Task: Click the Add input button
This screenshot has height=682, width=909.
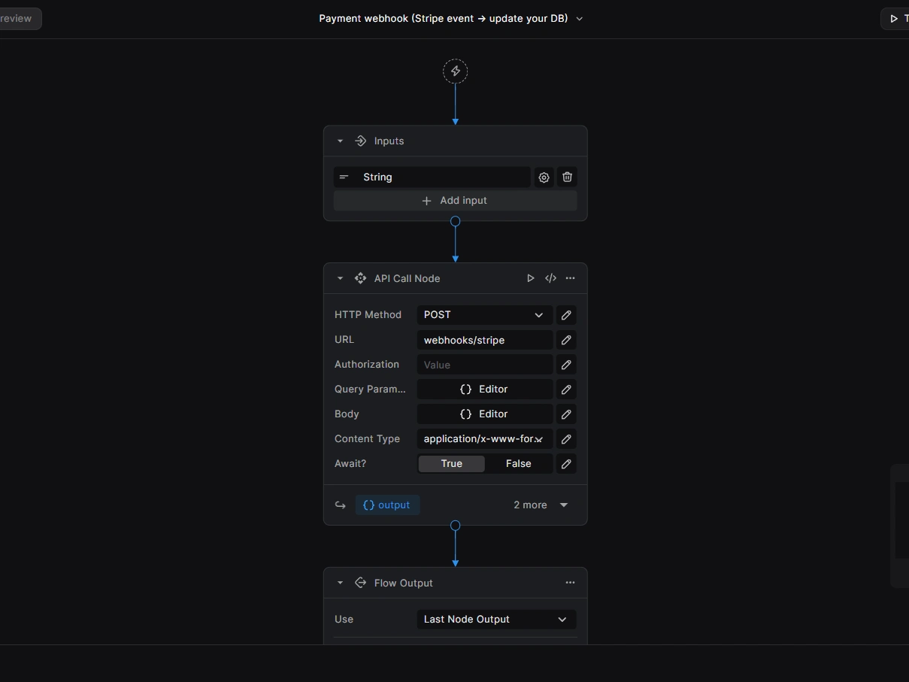Action: point(455,201)
